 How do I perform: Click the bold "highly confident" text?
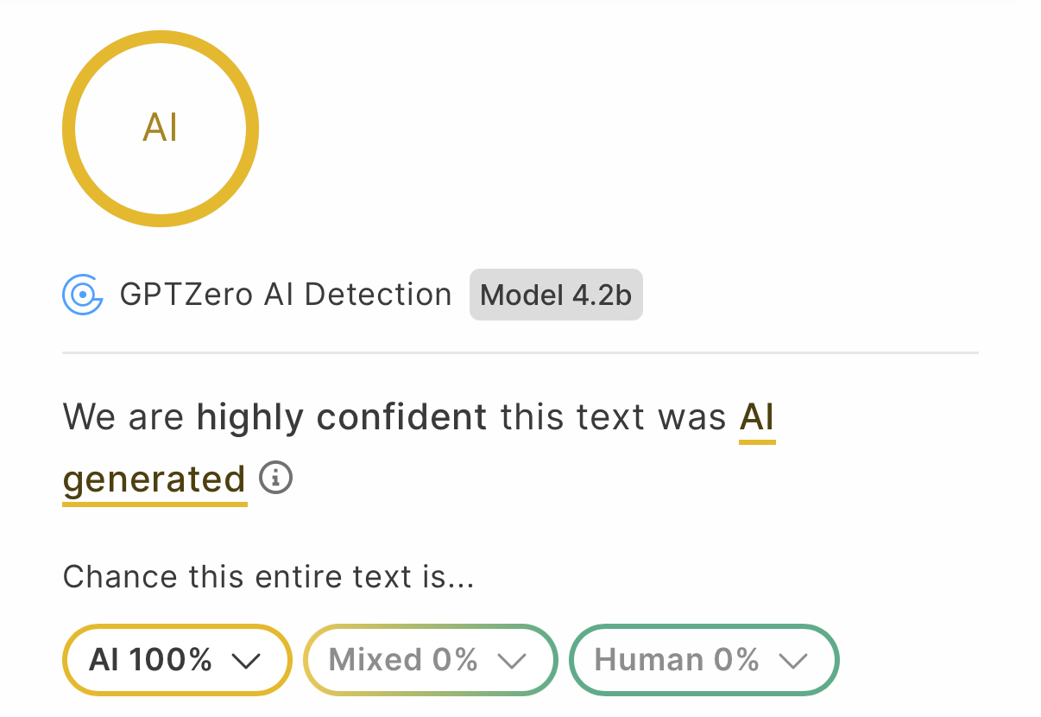click(x=342, y=418)
